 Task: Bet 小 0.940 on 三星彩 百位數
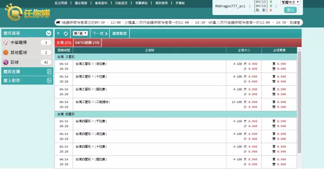253,69
